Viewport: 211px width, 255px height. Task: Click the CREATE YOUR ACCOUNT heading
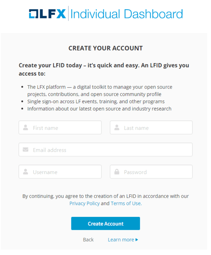pos(105,48)
